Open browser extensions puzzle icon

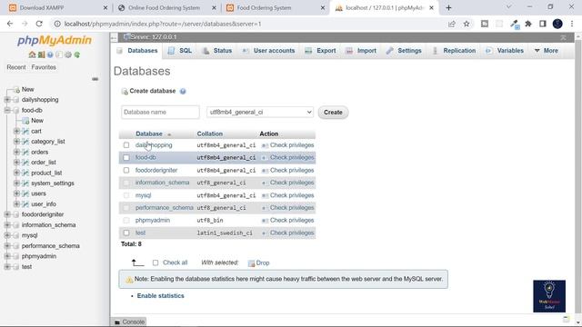click(528, 24)
